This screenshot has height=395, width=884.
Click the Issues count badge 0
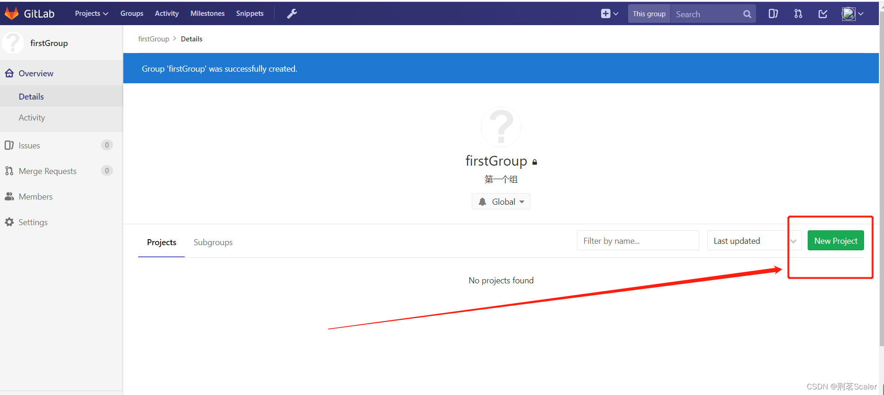(107, 145)
